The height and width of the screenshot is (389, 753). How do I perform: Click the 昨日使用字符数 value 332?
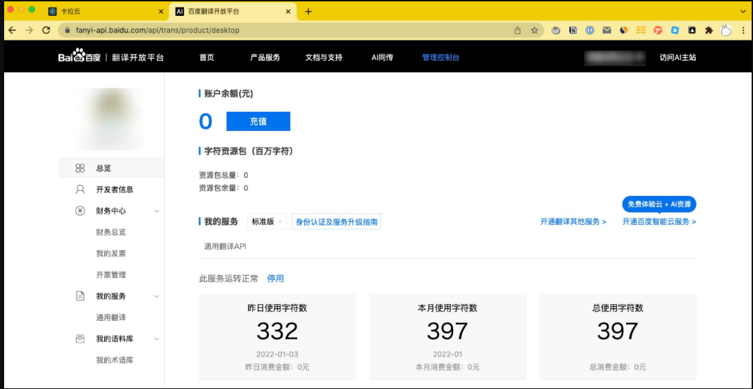pyautogui.click(x=277, y=331)
